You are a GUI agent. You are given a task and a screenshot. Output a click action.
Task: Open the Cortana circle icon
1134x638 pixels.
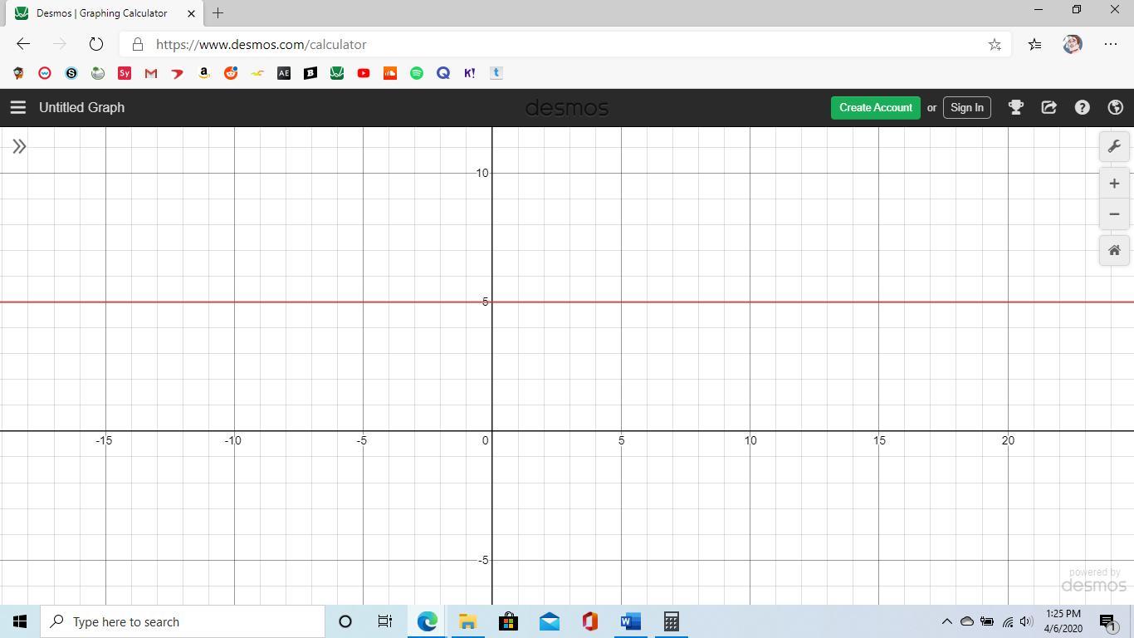pyautogui.click(x=345, y=621)
